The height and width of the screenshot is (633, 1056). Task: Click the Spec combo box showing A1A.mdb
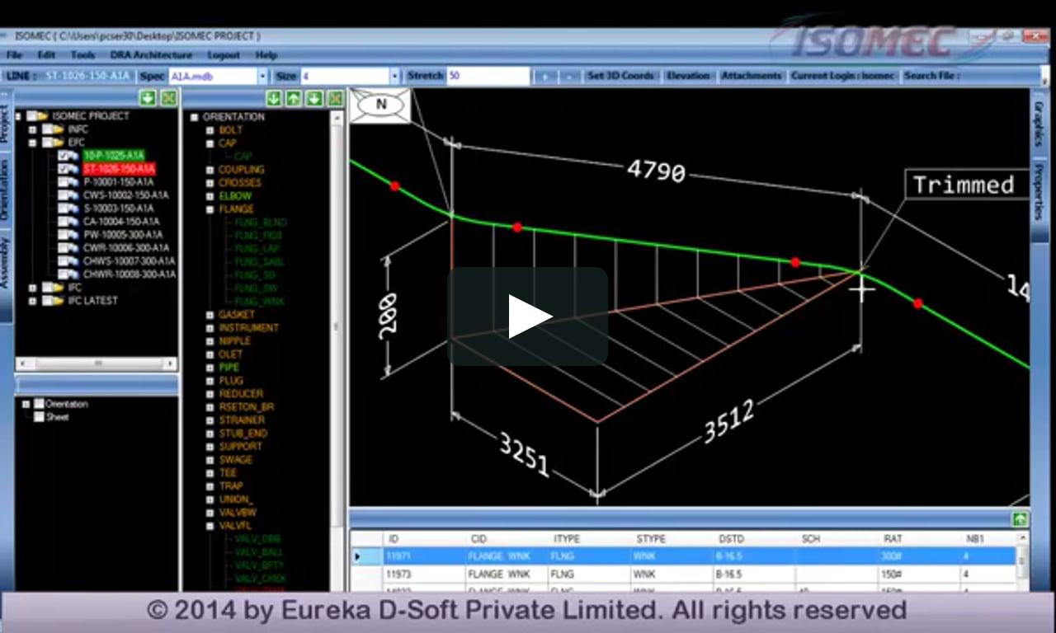pos(218,76)
